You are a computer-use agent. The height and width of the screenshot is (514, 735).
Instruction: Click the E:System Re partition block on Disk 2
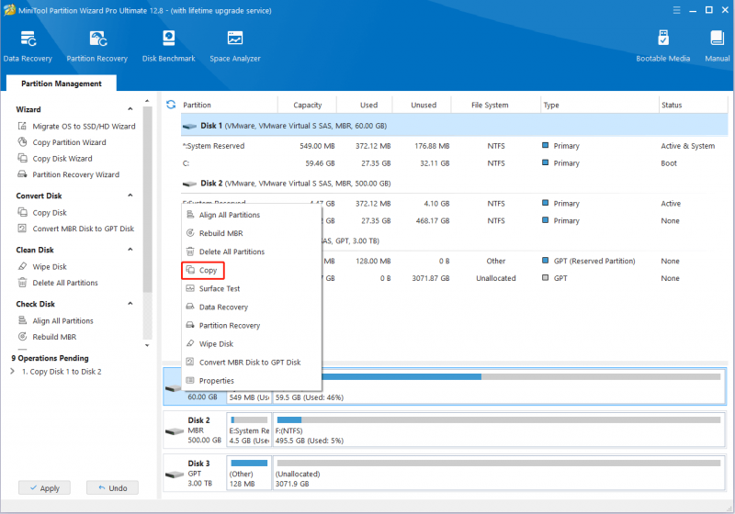[x=249, y=430]
